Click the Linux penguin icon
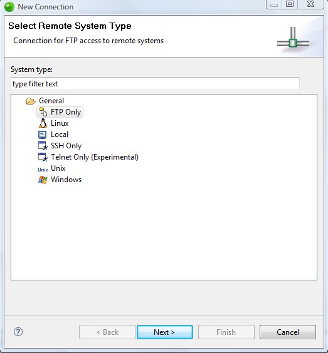The width and height of the screenshot is (328, 353). (43, 123)
